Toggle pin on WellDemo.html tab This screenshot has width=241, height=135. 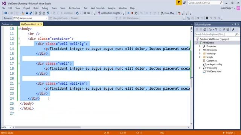coord(38,24)
